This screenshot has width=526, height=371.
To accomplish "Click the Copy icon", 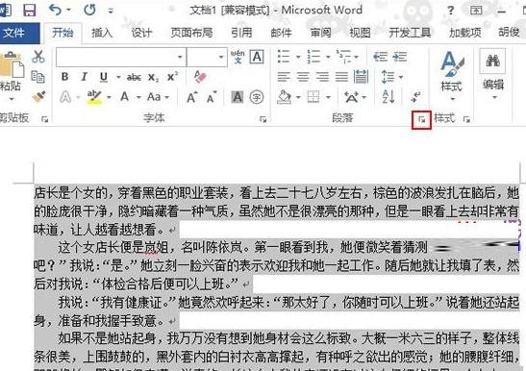I will pos(38,77).
